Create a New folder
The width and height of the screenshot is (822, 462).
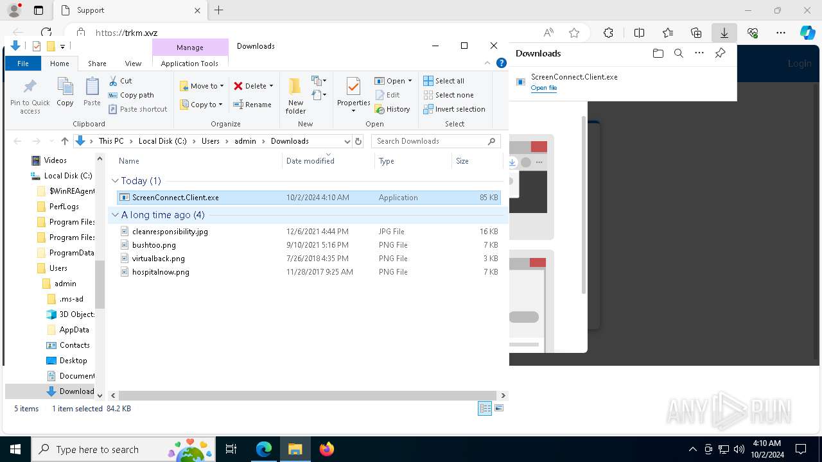coord(295,96)
